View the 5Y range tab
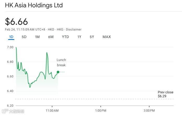 tap(92, 37)
